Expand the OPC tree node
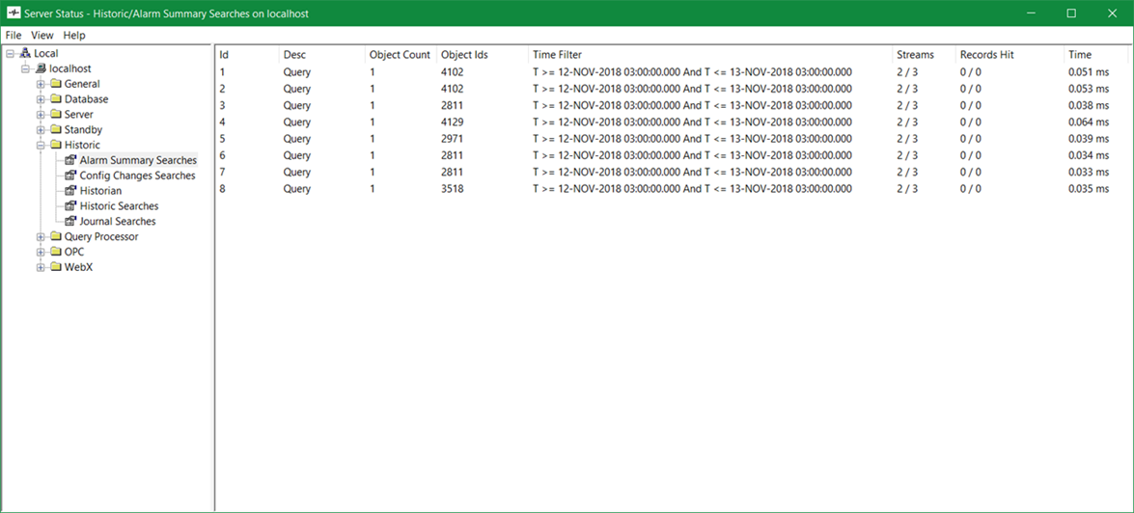Image resolution: width=1134 pixels, height=513 pixels. click(x=41, y=253)
